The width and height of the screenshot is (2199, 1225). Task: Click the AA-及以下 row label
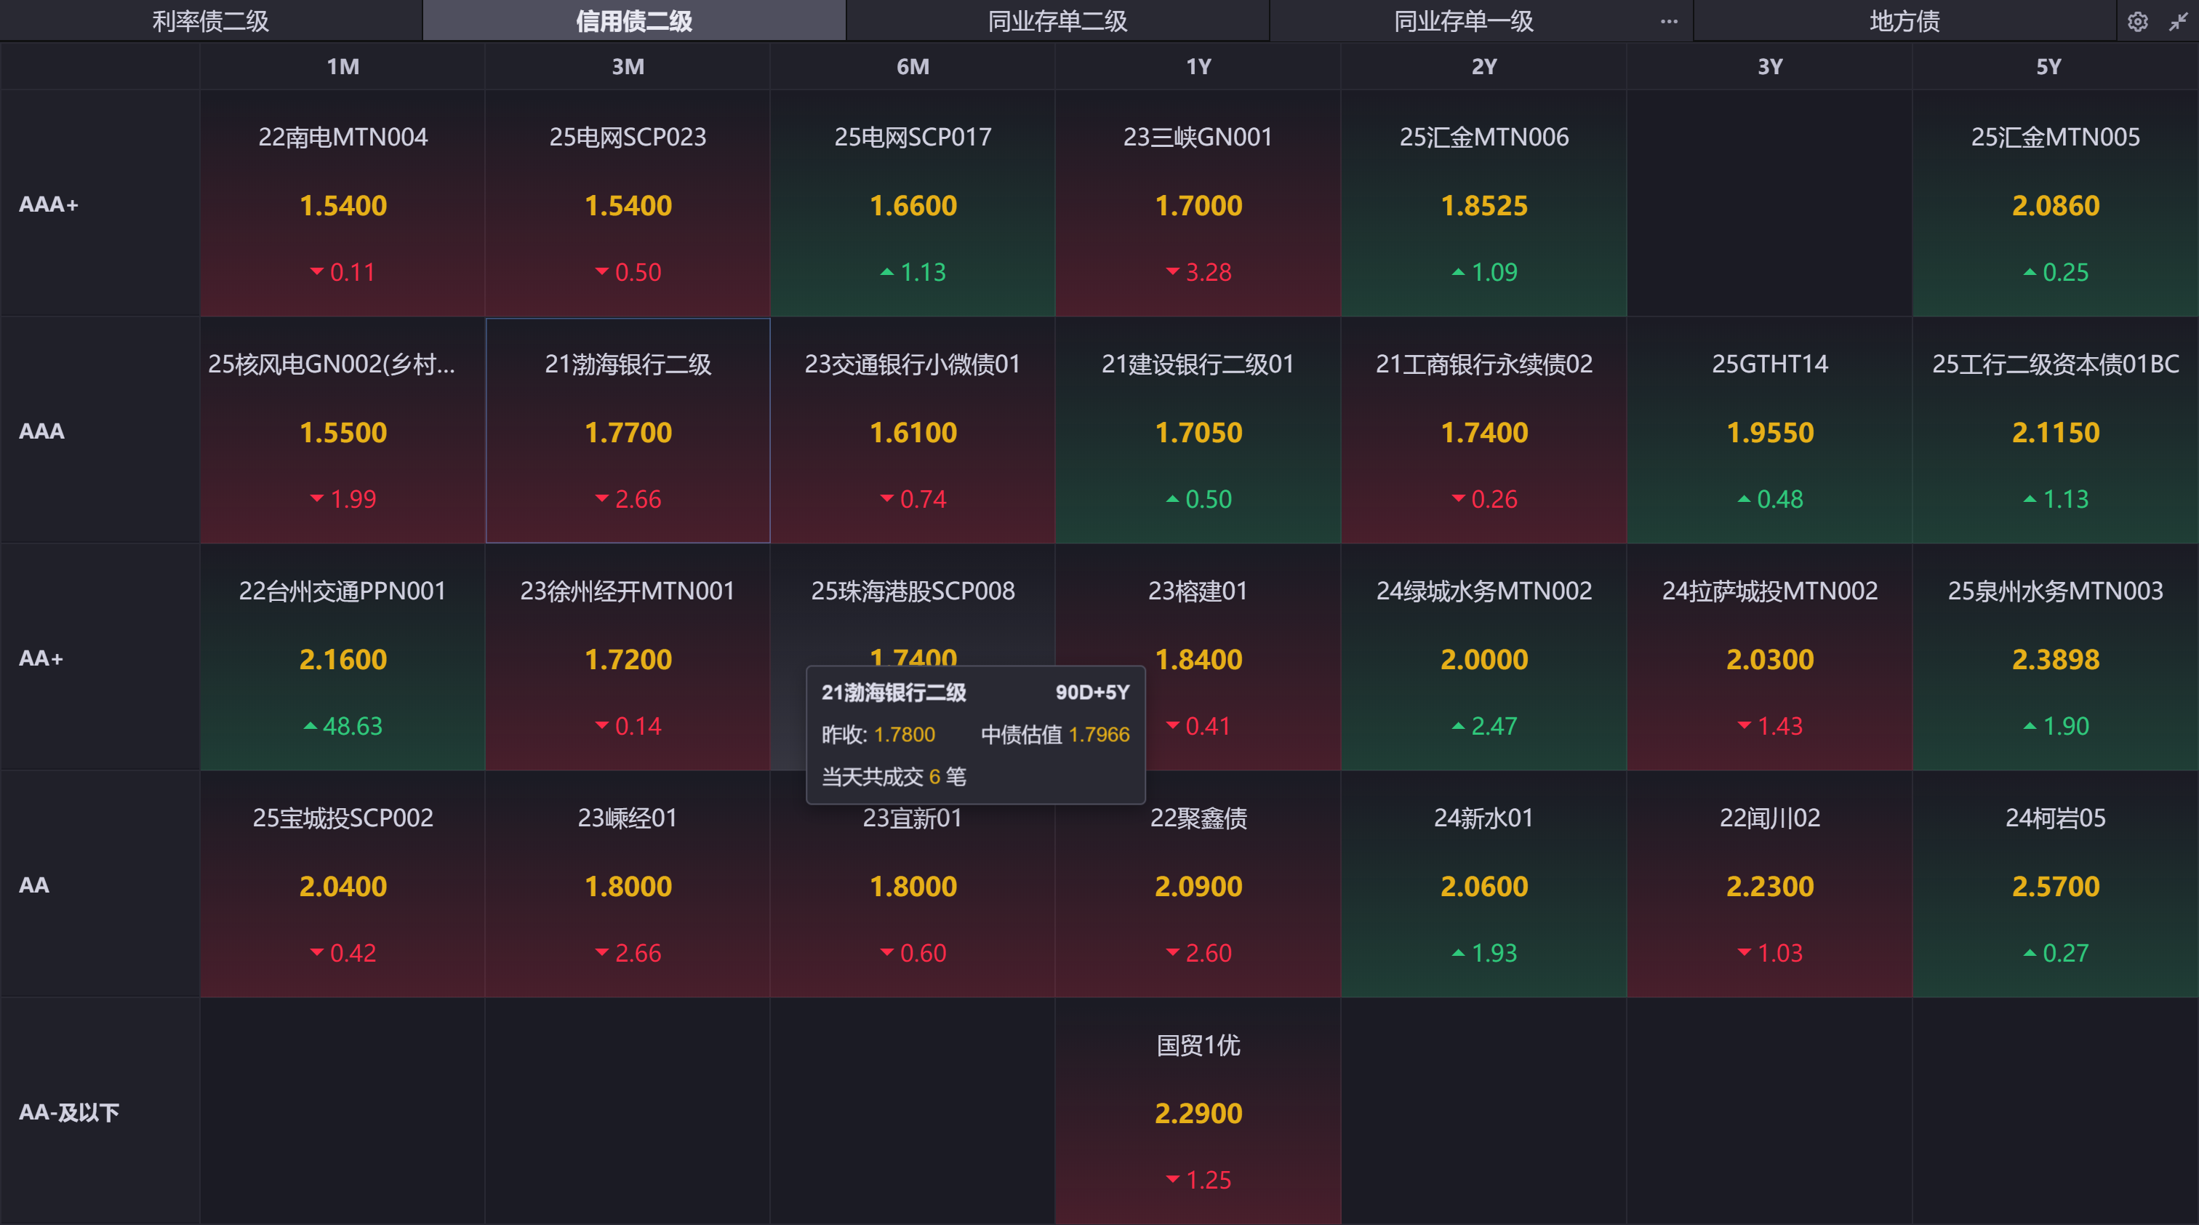pos(68,1112)
